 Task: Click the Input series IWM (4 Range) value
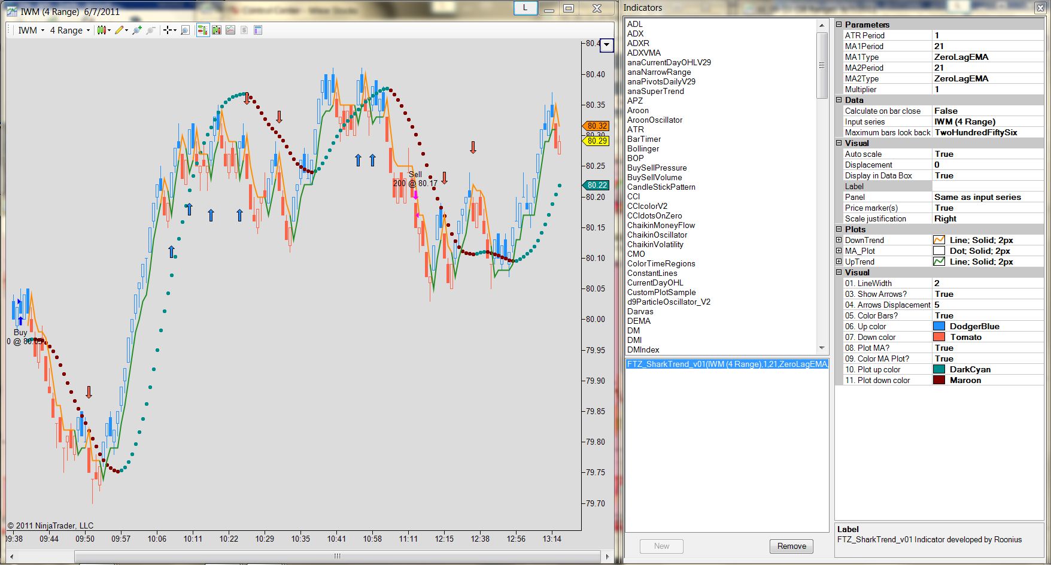[x=988, y=121]
